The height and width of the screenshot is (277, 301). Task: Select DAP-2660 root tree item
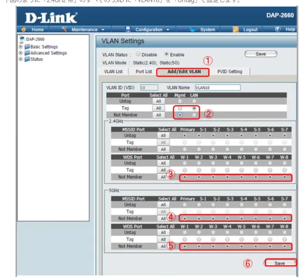[35, 39]
